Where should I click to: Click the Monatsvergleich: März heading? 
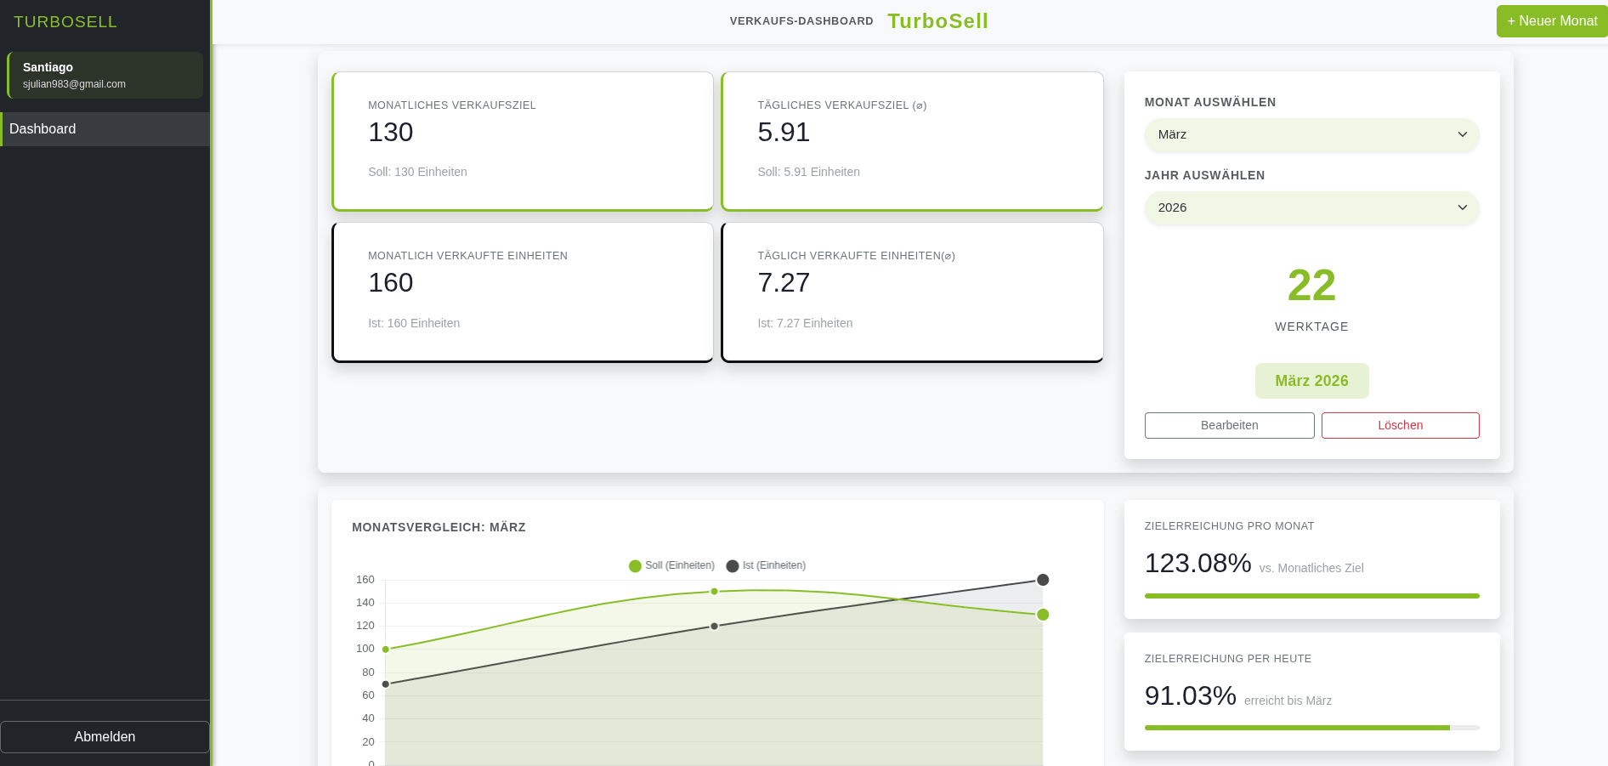(439, 528)
